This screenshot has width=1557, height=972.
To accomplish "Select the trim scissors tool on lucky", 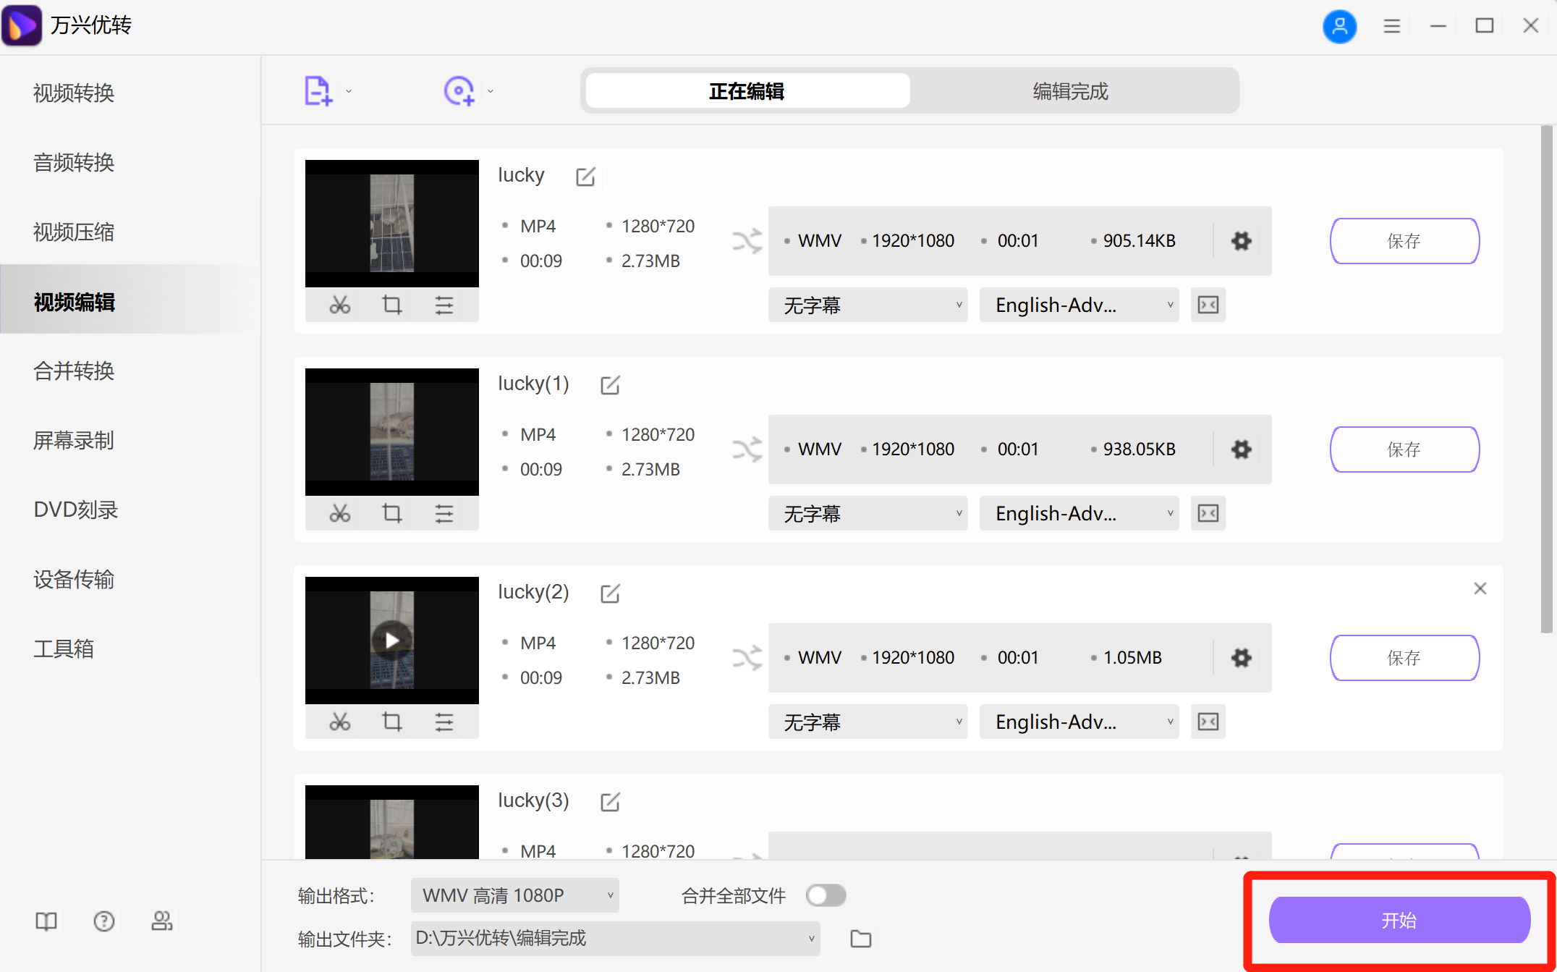I will click(x=339, y=305).
